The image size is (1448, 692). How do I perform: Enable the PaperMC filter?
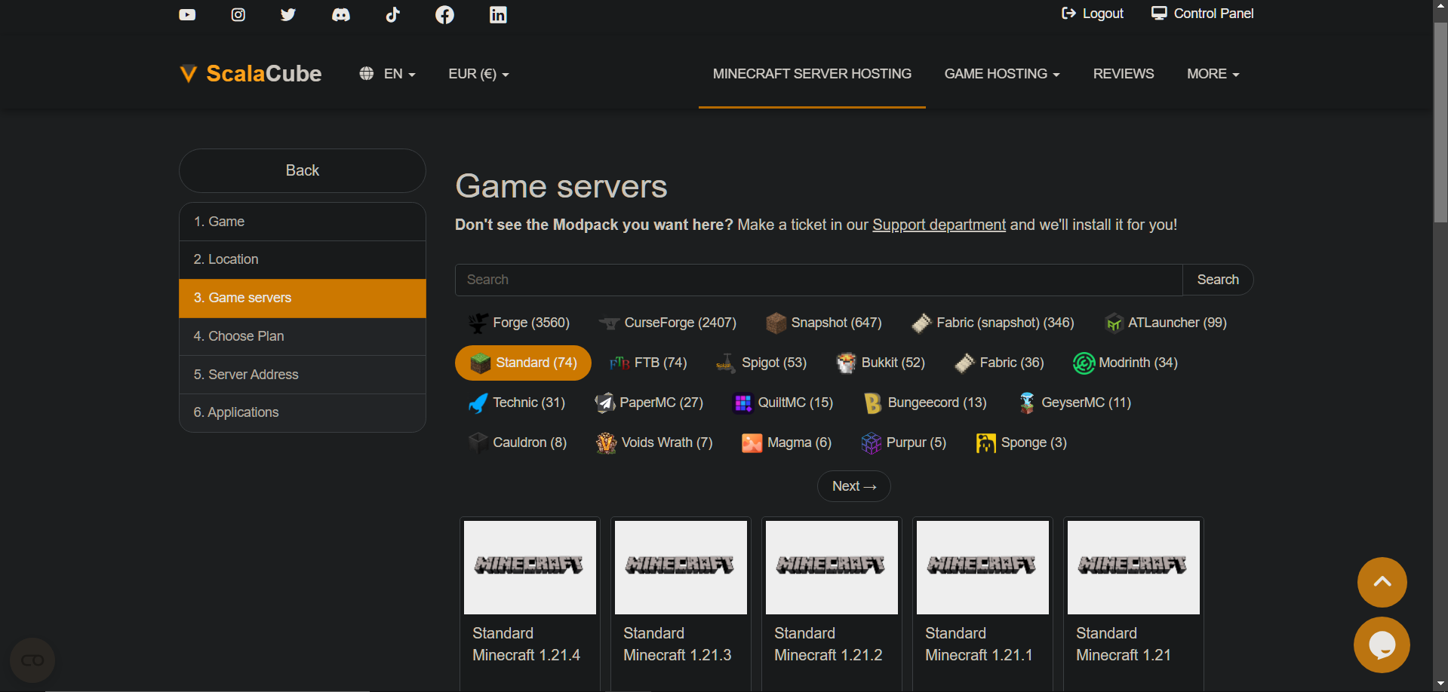(648, 403)
